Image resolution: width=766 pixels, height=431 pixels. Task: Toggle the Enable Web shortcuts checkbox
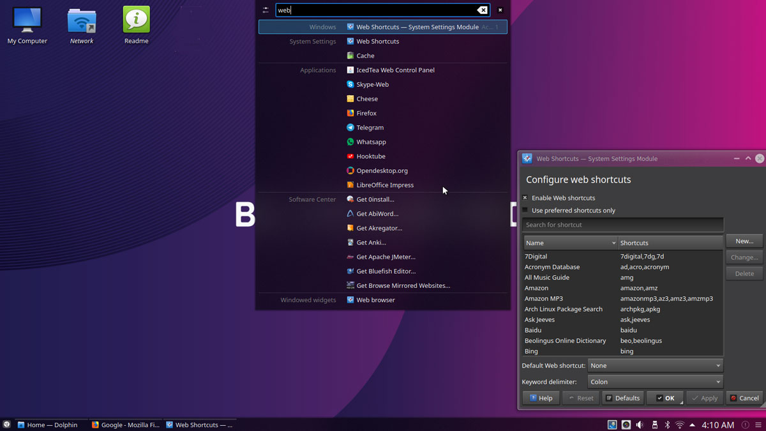[x=525, y=198]
